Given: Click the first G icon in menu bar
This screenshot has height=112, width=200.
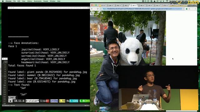Looking at the screenshot, I should (143, 1).
